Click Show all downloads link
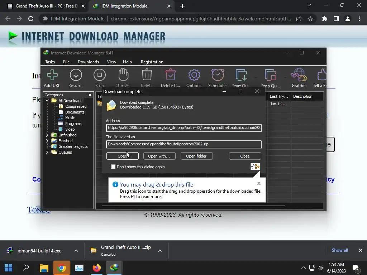Screen dimensions: 367x275 340,250
